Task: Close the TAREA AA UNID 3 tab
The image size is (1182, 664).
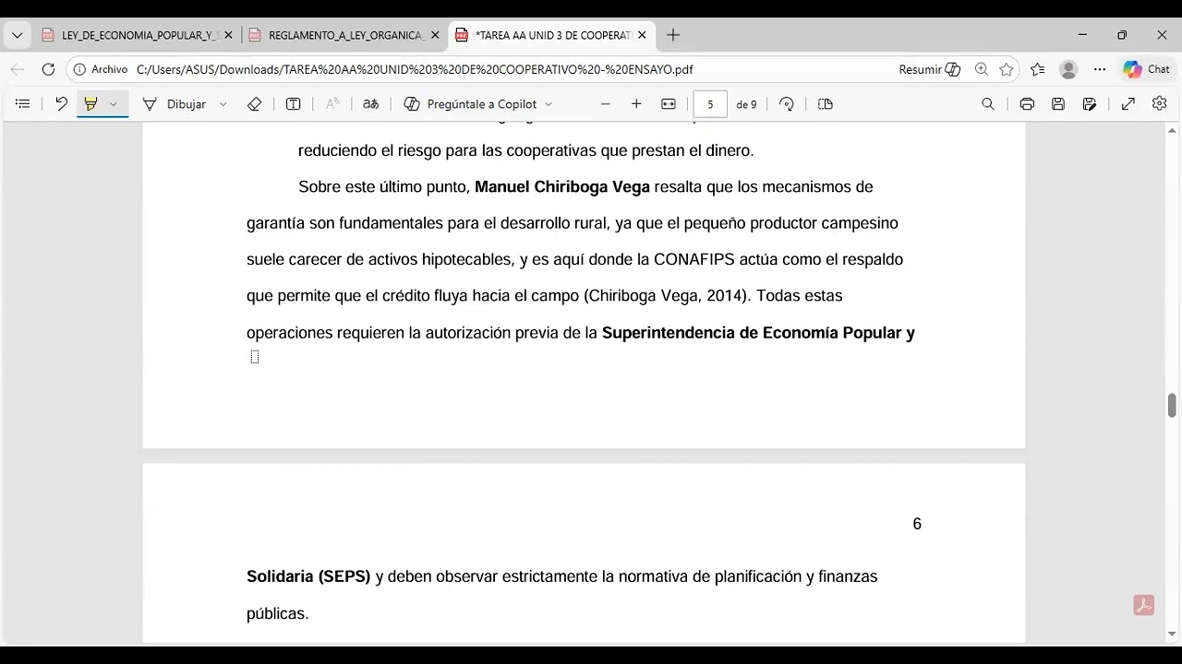Action: [x=642, y=35]
